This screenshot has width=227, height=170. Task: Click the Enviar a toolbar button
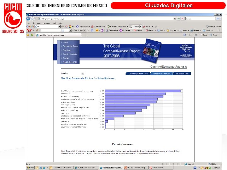tap(148, 26)
